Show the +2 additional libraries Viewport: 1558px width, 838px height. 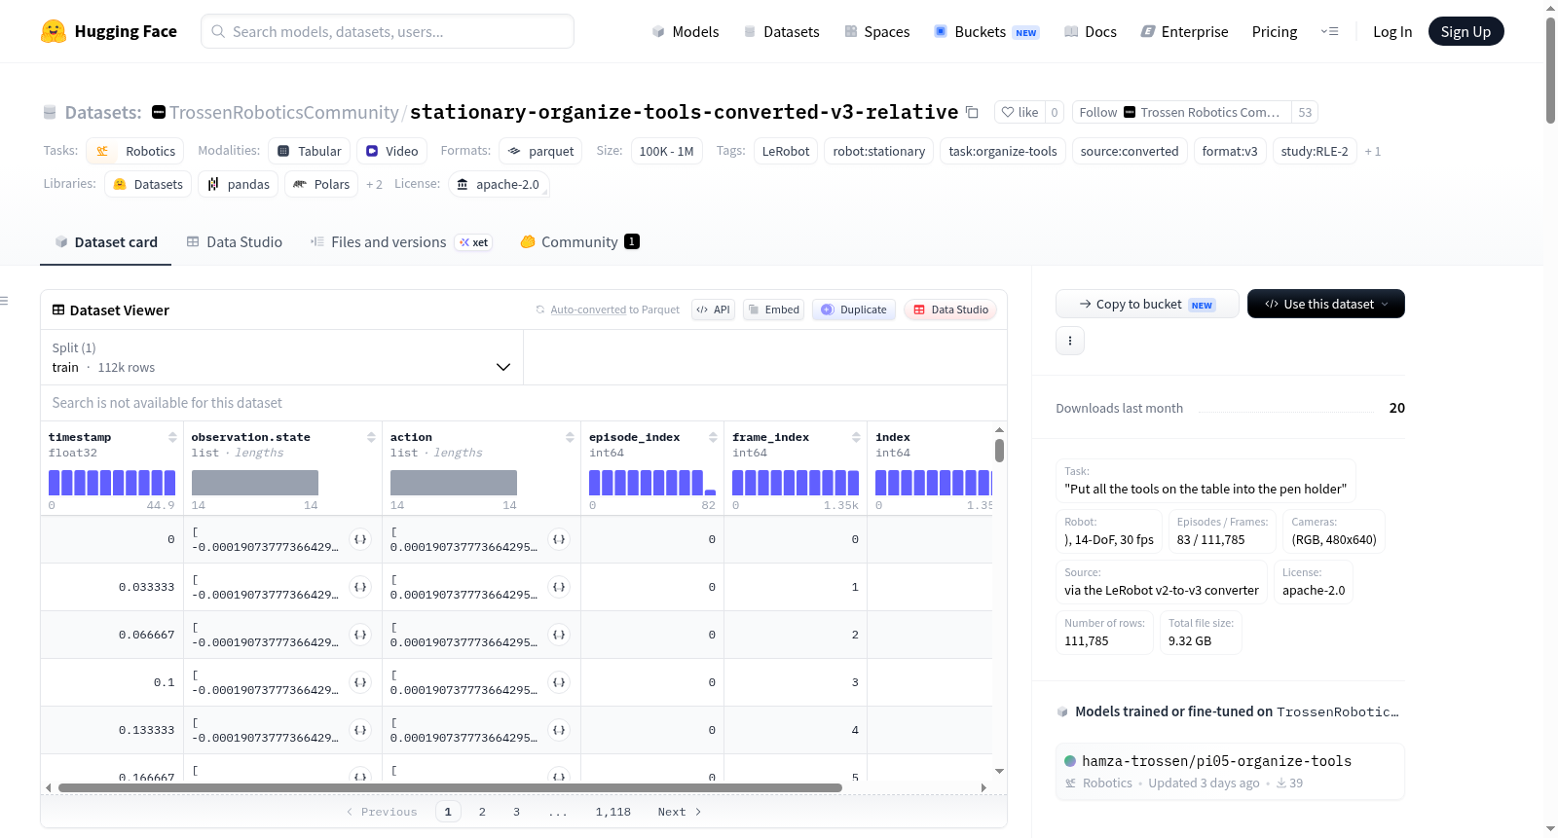click(374, 184)
